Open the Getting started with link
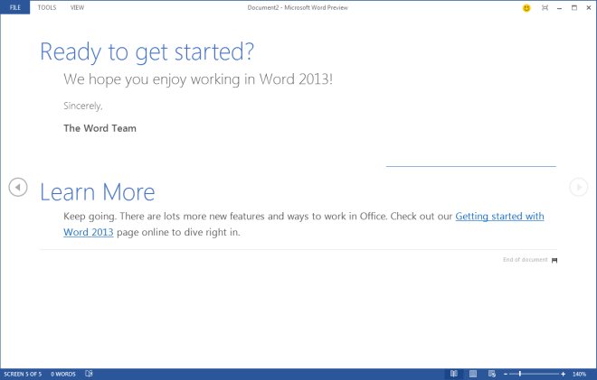 [x=499, y=217]
